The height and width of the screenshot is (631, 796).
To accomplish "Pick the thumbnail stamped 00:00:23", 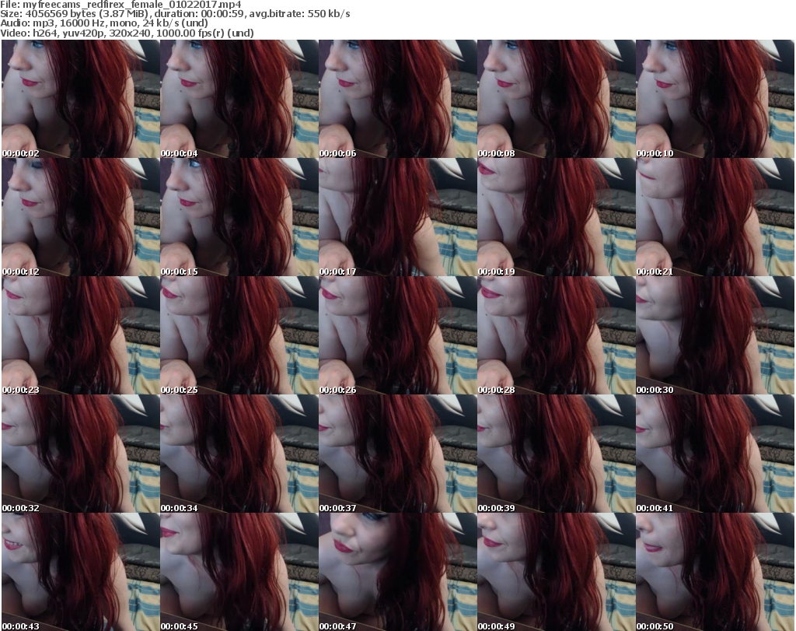I will pyautogui.click(x=80, y=335).
